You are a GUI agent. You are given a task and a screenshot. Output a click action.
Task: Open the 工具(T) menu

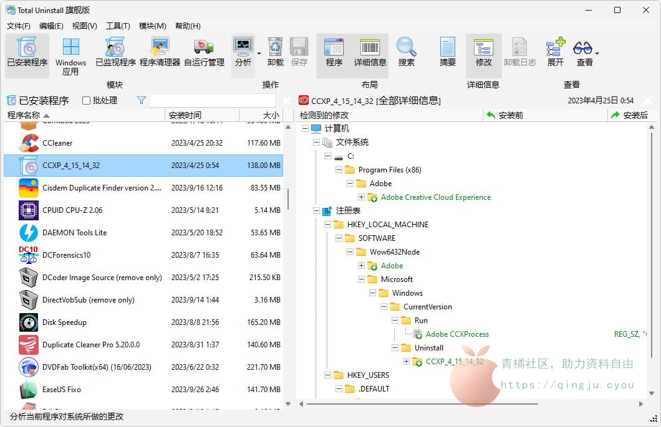click(118, 26)
